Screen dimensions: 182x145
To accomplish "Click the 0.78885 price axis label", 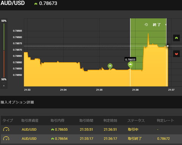I will [17, 31].
